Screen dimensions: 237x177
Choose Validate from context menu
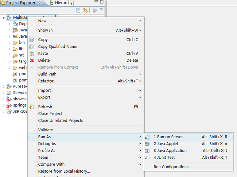pyautogui.click(x=86, y=130)
